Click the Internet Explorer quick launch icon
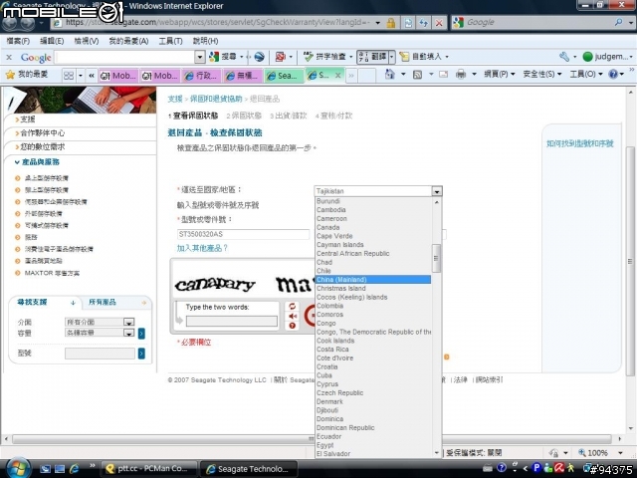 click(x=75, y=469)
